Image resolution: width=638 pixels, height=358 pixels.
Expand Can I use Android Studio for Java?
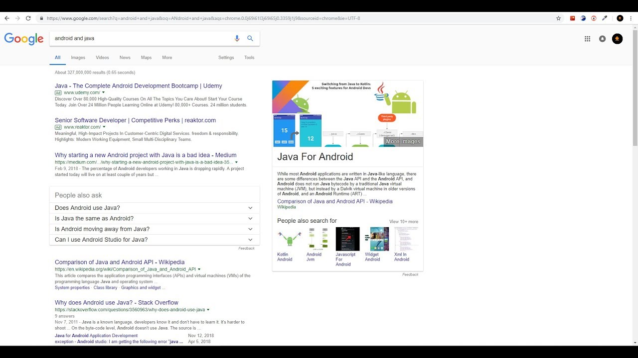point(155,240)
